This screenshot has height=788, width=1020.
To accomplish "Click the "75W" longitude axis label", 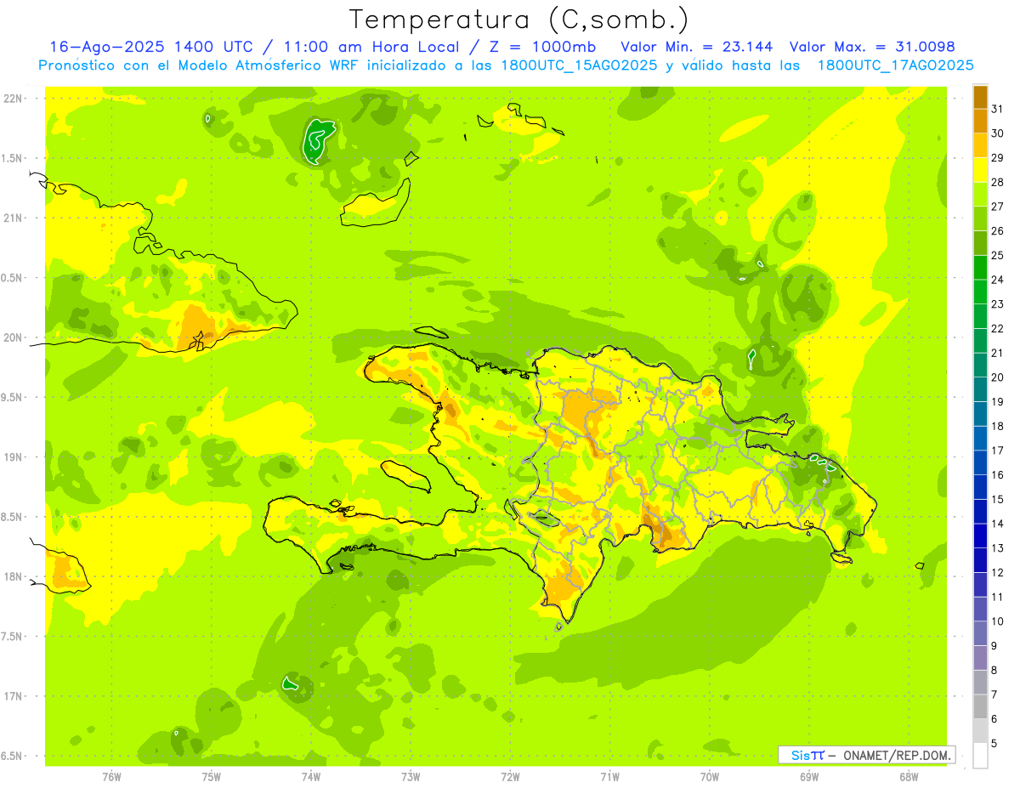I will coord(211,777).
